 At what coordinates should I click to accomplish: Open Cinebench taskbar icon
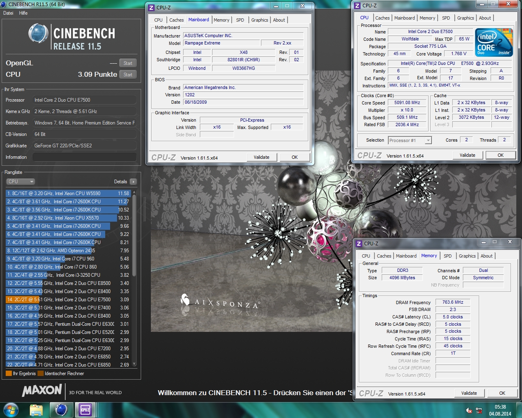(61, 410)
